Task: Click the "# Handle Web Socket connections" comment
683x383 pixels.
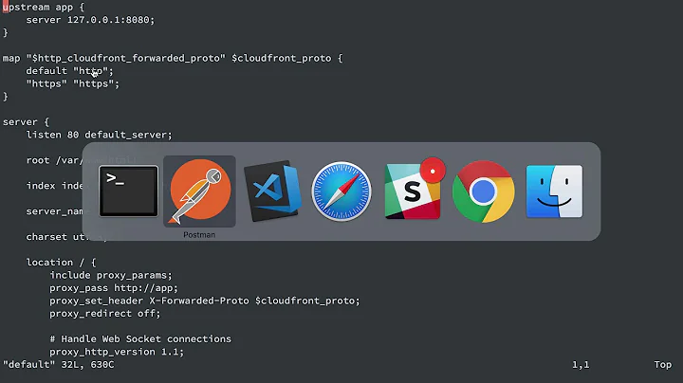Action: 140,338
